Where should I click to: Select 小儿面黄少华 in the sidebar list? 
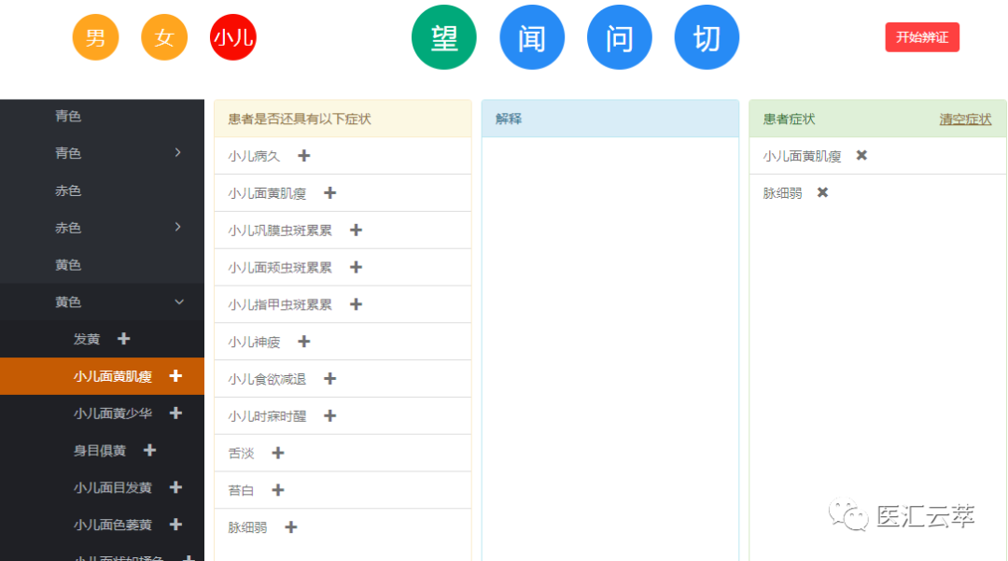click(x=112, y=413)
